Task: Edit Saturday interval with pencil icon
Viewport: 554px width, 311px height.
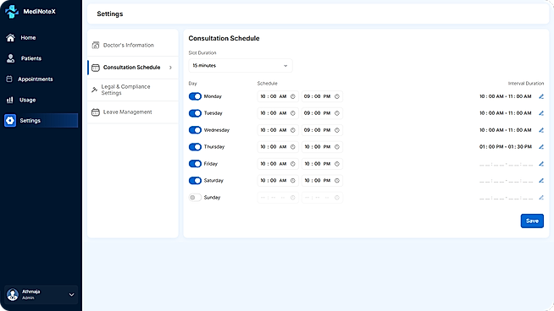Action: click(541, 181)
